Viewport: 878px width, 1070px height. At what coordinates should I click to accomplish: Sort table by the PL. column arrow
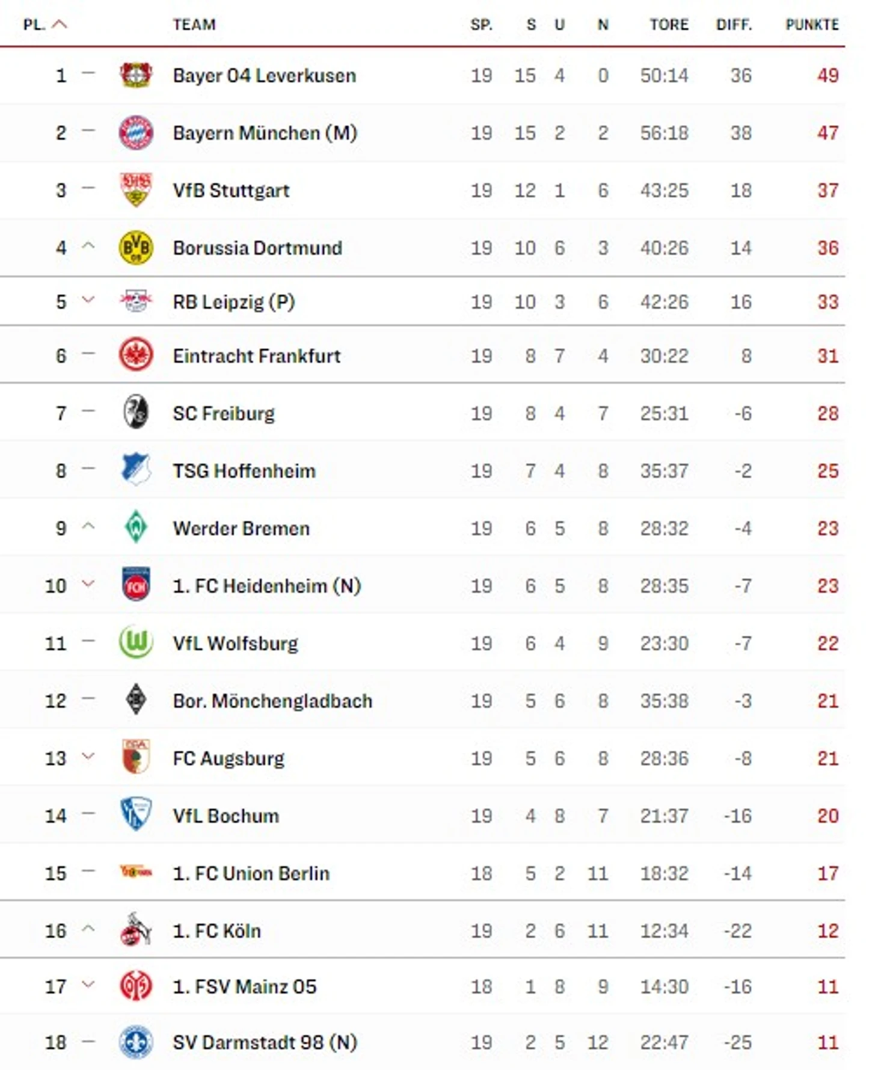[60, 25]
